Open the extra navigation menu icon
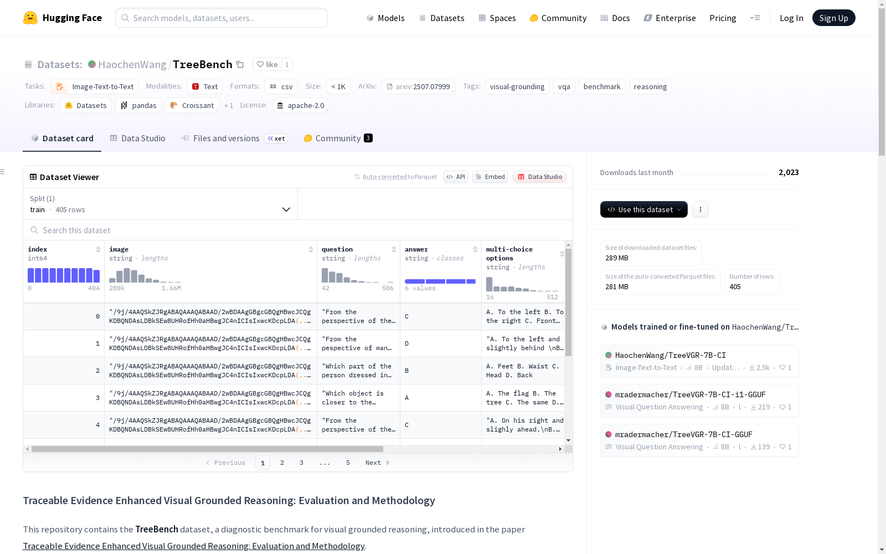Viewport: 886px width, 554px height. (755, 18)
